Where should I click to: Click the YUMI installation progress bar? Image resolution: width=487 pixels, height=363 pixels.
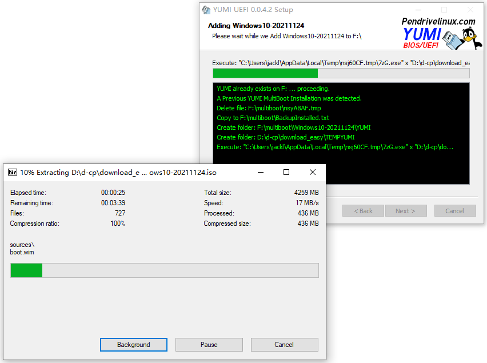click(341, 73)
